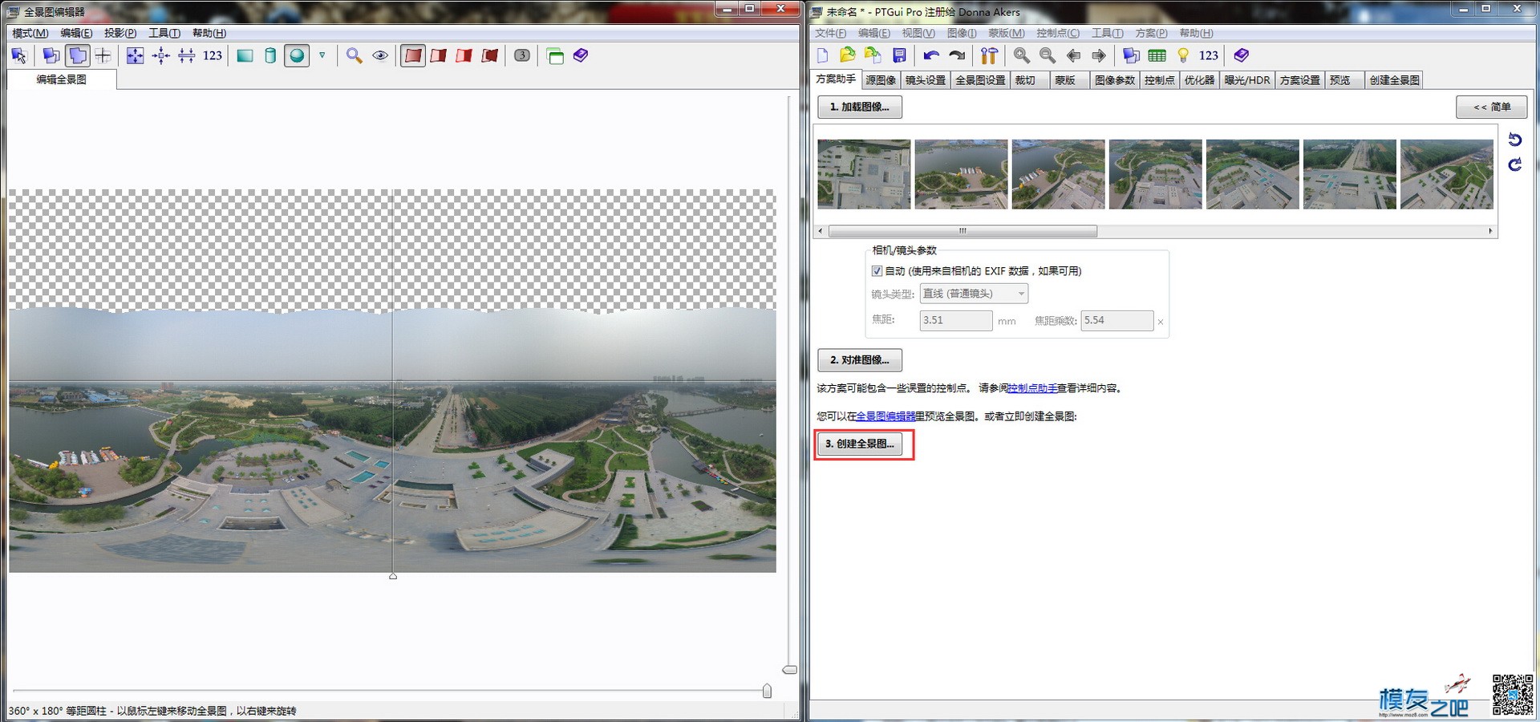Choose rectilinear projection icon

[245, 55]
